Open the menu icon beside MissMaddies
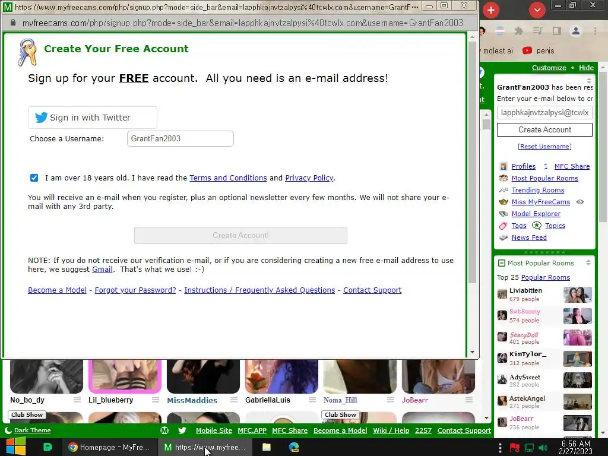608x456 pixels. pos(234,400)
